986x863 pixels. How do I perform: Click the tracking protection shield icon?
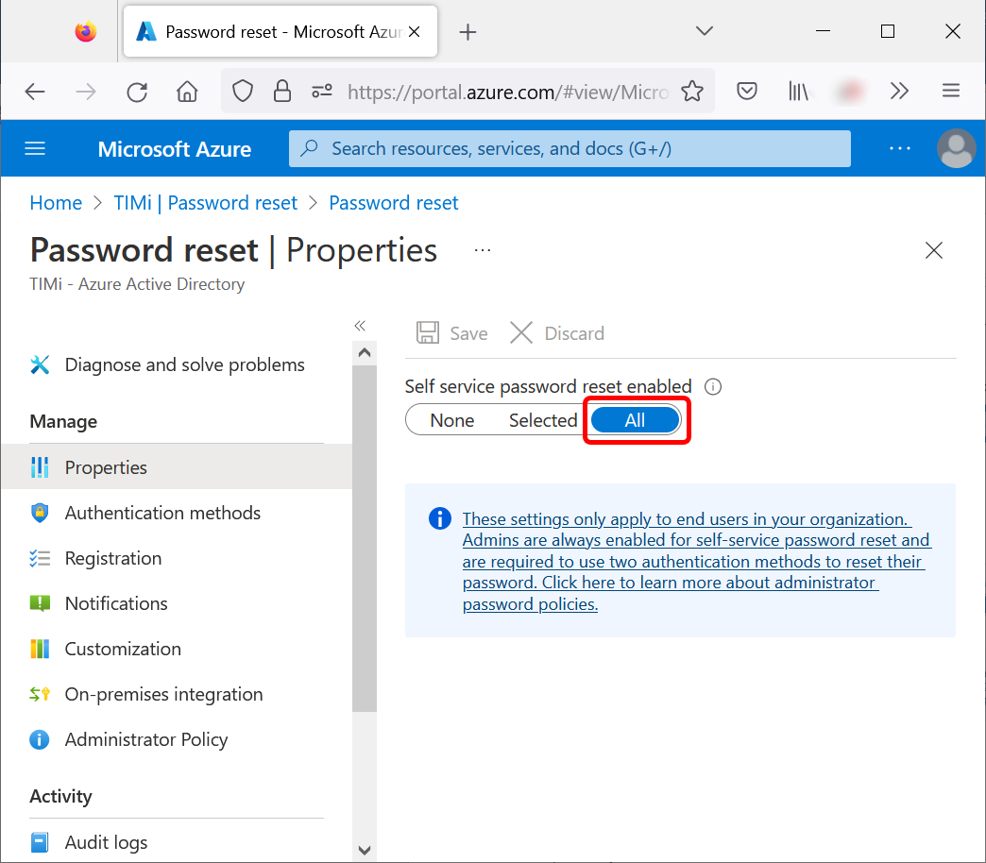point(242,92)
